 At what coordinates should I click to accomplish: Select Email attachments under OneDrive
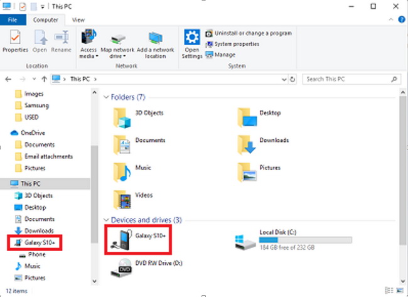point(44,156)
